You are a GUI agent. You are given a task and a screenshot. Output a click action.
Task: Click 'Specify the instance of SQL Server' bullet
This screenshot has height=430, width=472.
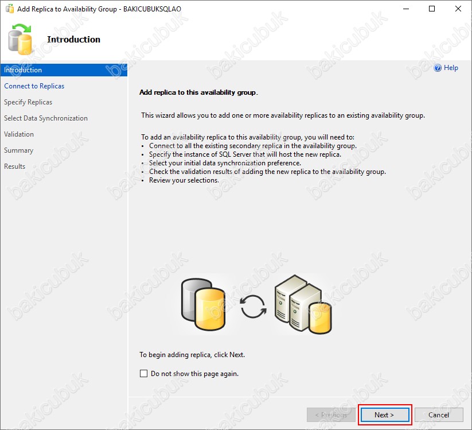pos(245,154)
